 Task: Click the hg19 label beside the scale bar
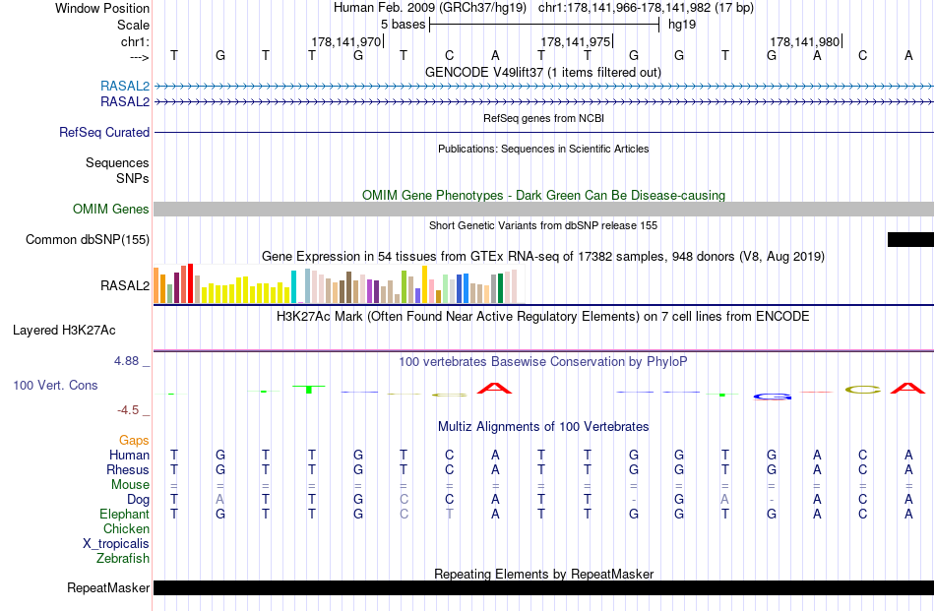[x=682, y=25]
